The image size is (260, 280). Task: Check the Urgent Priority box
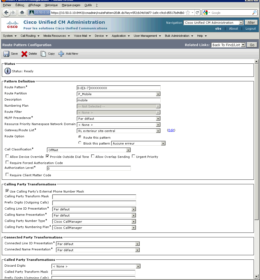tap(133, 156)
